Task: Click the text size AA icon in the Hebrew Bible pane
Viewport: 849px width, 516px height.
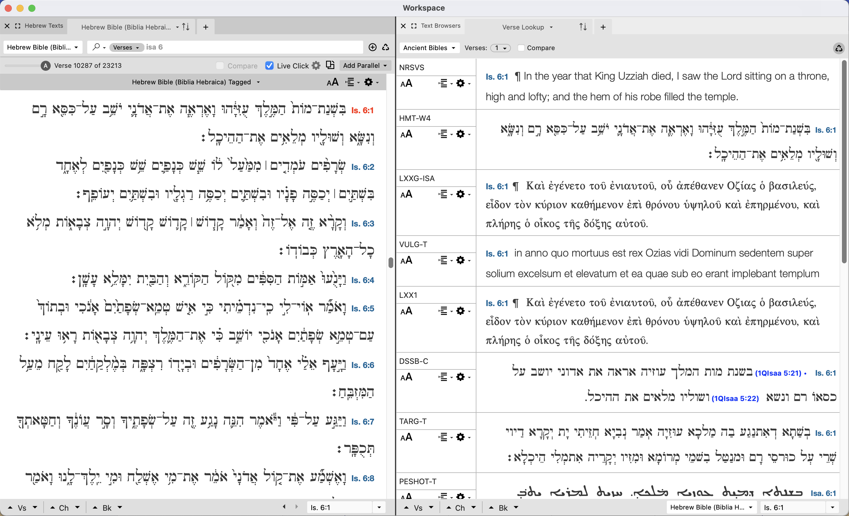Action: click(333, 82)
